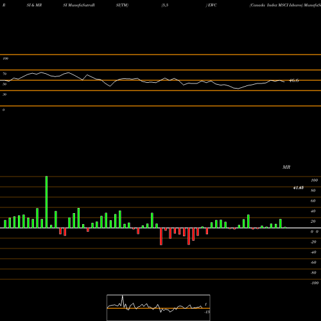
Task: Click the MR axis label 80
Action: click(313, 191)
